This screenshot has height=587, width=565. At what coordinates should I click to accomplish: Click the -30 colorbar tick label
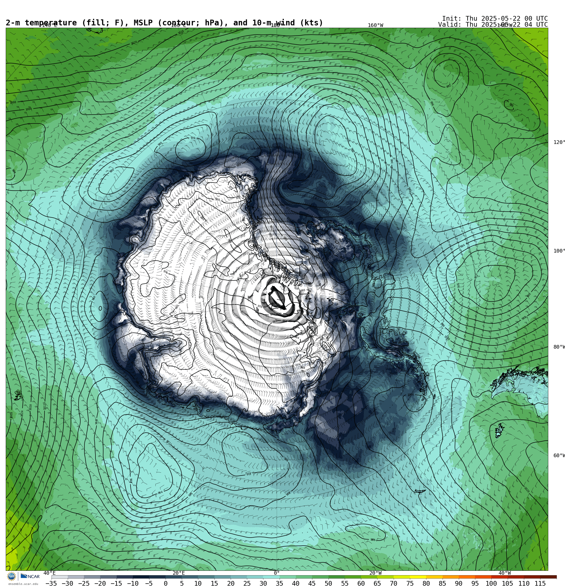(67, 583)
